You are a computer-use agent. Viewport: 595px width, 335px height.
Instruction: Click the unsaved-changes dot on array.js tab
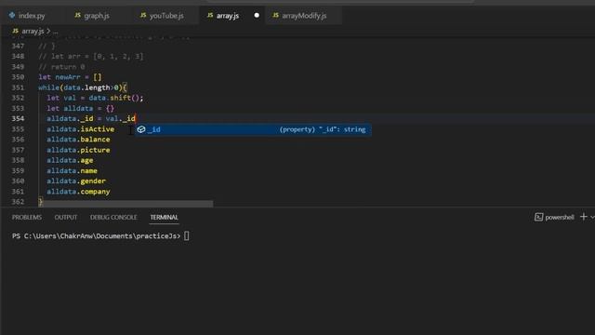click(257, 16)
